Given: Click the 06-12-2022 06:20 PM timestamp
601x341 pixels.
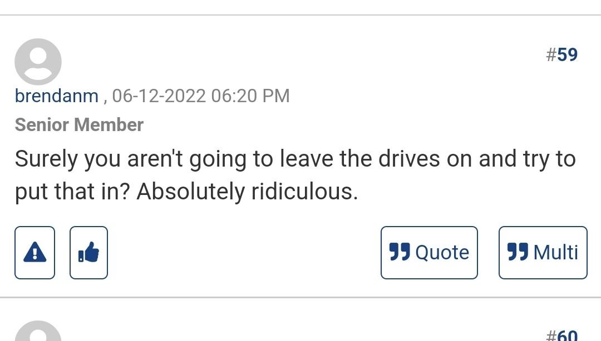Looking at the screenshot, I should click(201, 96).
